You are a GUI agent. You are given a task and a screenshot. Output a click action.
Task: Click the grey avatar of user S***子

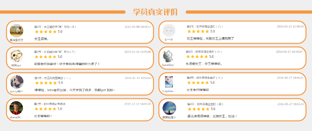pyautogui.click(x=169, y=31)
